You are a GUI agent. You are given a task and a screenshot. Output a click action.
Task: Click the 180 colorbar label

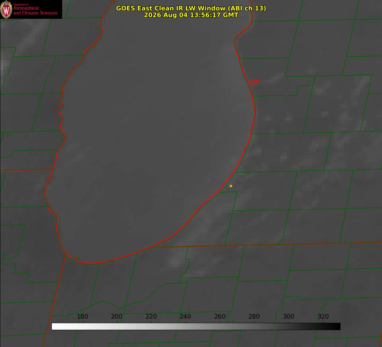82,316
